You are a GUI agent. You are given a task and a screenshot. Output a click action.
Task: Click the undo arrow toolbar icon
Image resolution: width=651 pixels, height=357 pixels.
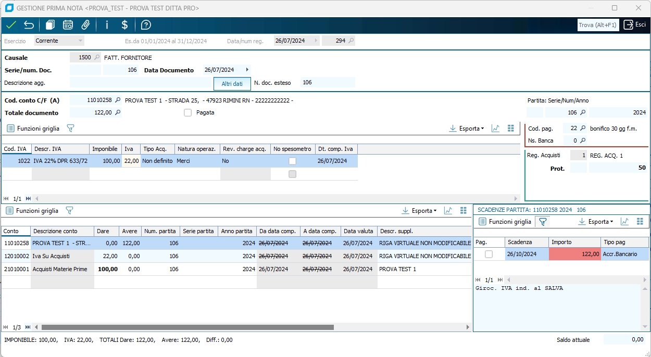pyautogui.click(x=29, y=25)
